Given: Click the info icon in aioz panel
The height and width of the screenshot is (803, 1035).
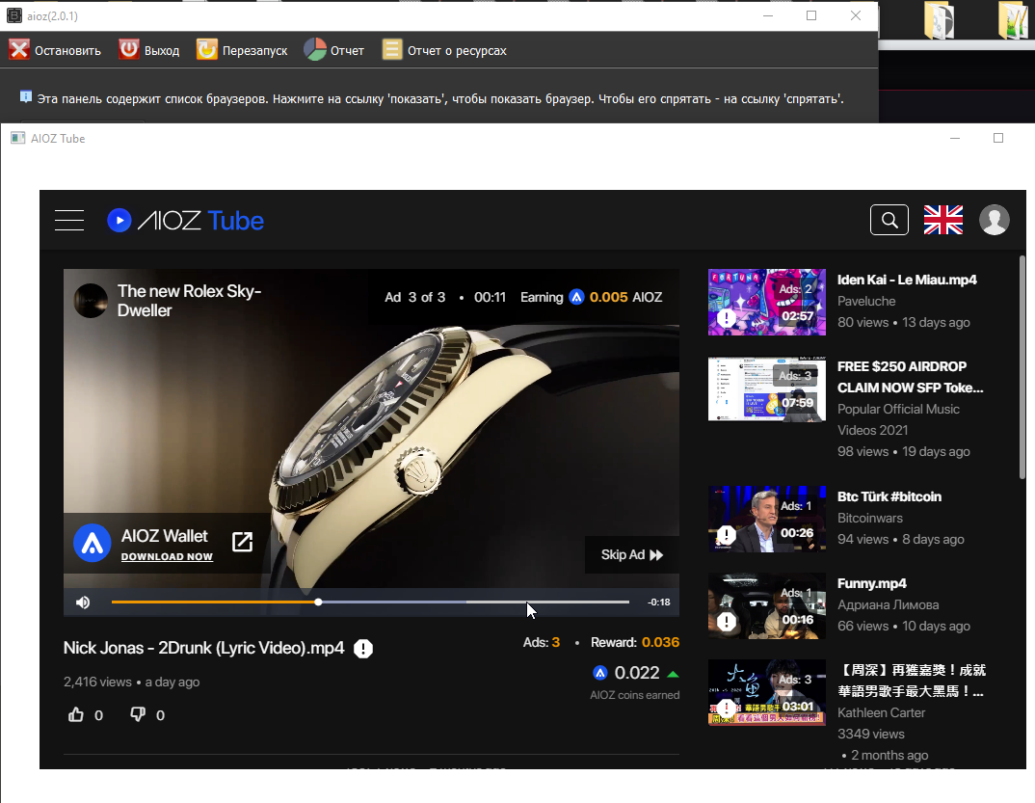Looking at the screenshot, I should coord(26,97).
